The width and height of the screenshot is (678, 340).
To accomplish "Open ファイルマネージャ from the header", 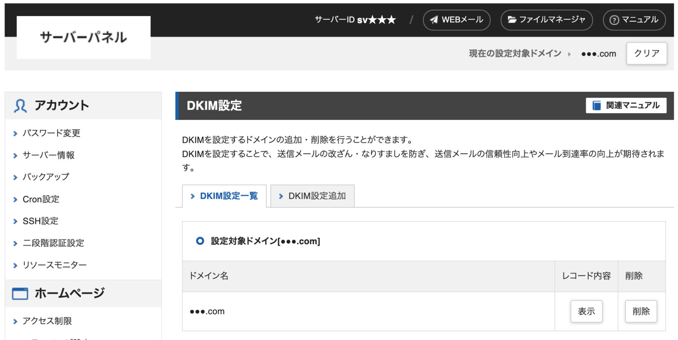I will tap(547, 20).
